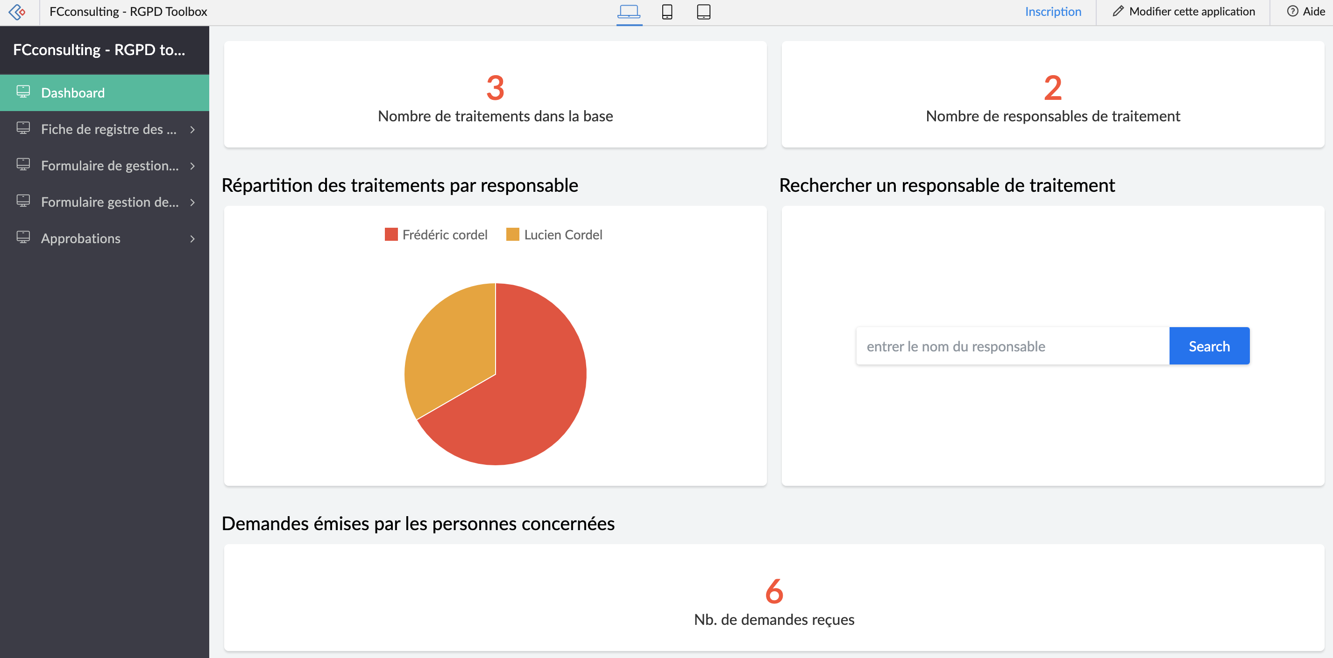Click 'Nombre de responsables de traitement'
Image resolution: width=1333 pixels, height=658 pixels.
point(1053,116)
